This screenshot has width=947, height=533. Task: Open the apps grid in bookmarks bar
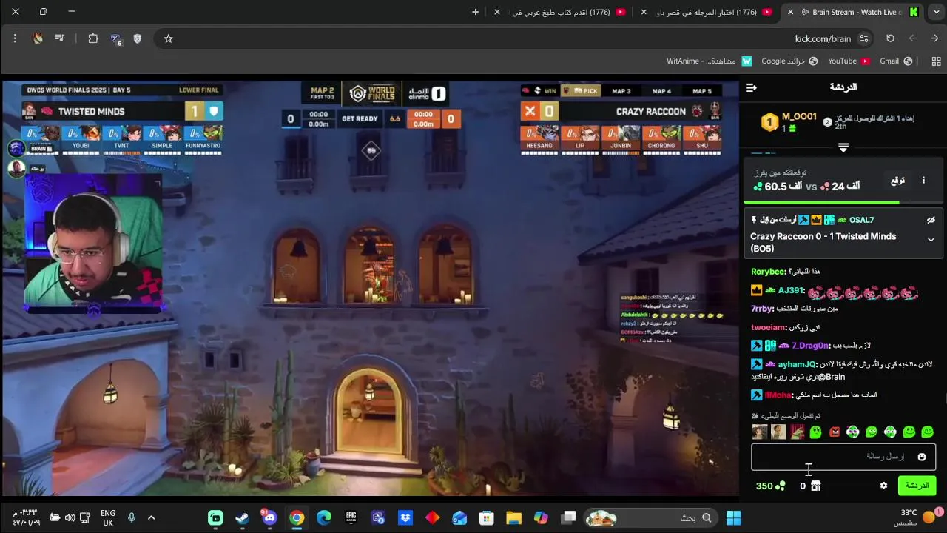[x=935, y=61]
